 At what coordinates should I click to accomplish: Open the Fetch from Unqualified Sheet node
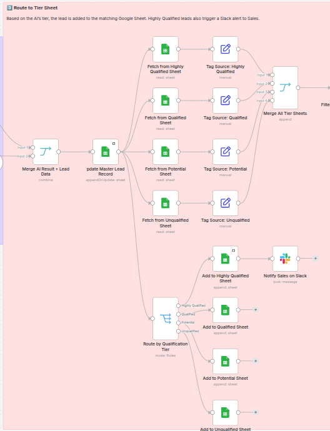click(165, 203)
